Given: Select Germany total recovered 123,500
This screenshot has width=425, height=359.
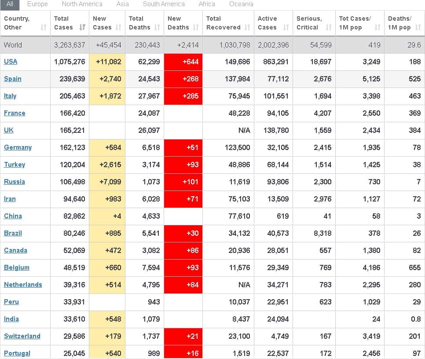Looking at the screenshot, I should coord(237,147).
